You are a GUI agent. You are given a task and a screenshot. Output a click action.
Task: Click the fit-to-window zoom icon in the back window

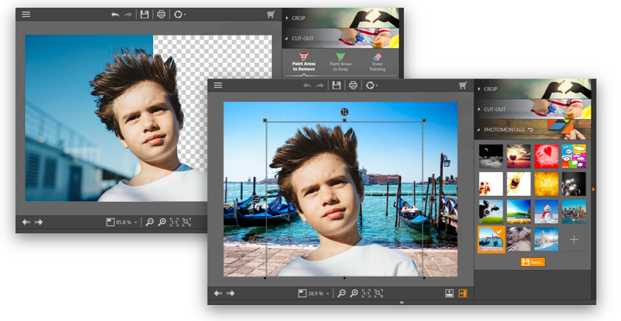coord(187,222)
